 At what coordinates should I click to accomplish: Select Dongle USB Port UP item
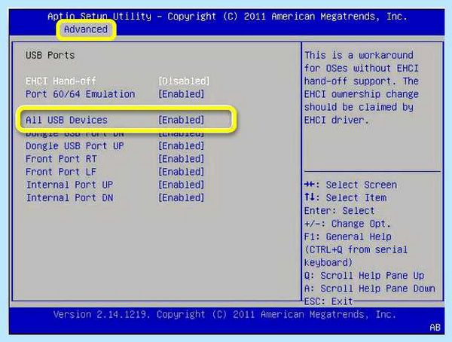(x=75, y=146)
